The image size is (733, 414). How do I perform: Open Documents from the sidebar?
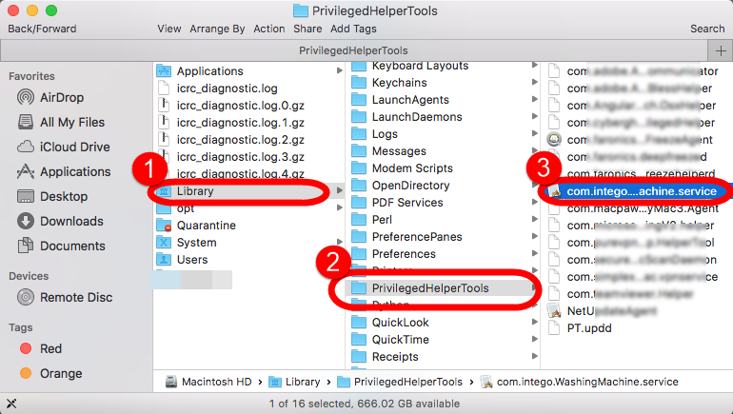(61, 246)
